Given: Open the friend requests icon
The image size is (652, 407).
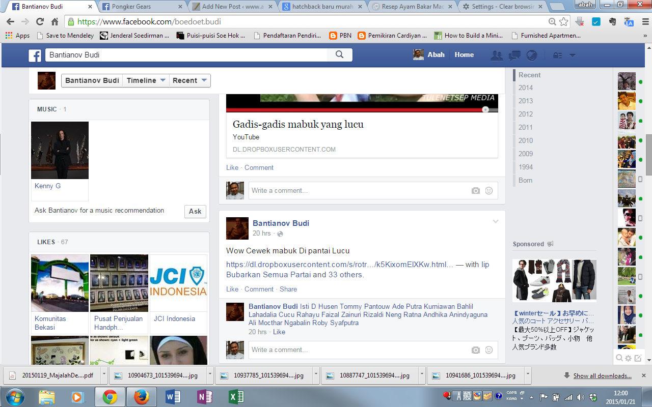Looking at the screenshot, I should click(x=496, y=55).
